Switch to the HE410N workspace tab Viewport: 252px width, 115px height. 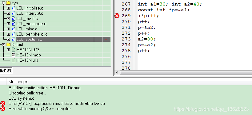6,70
